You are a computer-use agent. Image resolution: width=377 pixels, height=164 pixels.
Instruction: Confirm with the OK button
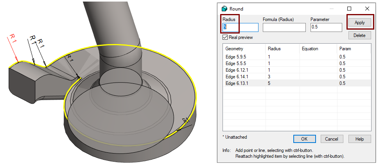[x=304, y=139]
